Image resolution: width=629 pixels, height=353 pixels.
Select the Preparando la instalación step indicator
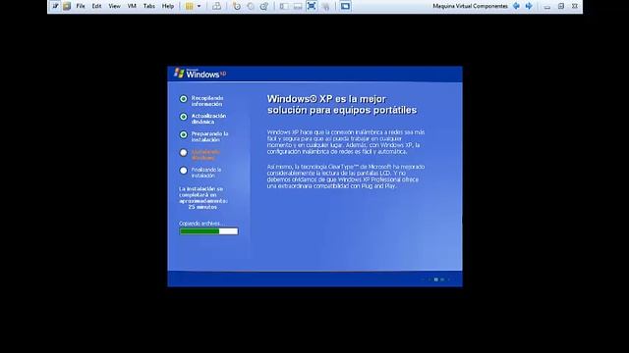coord(184,135)
